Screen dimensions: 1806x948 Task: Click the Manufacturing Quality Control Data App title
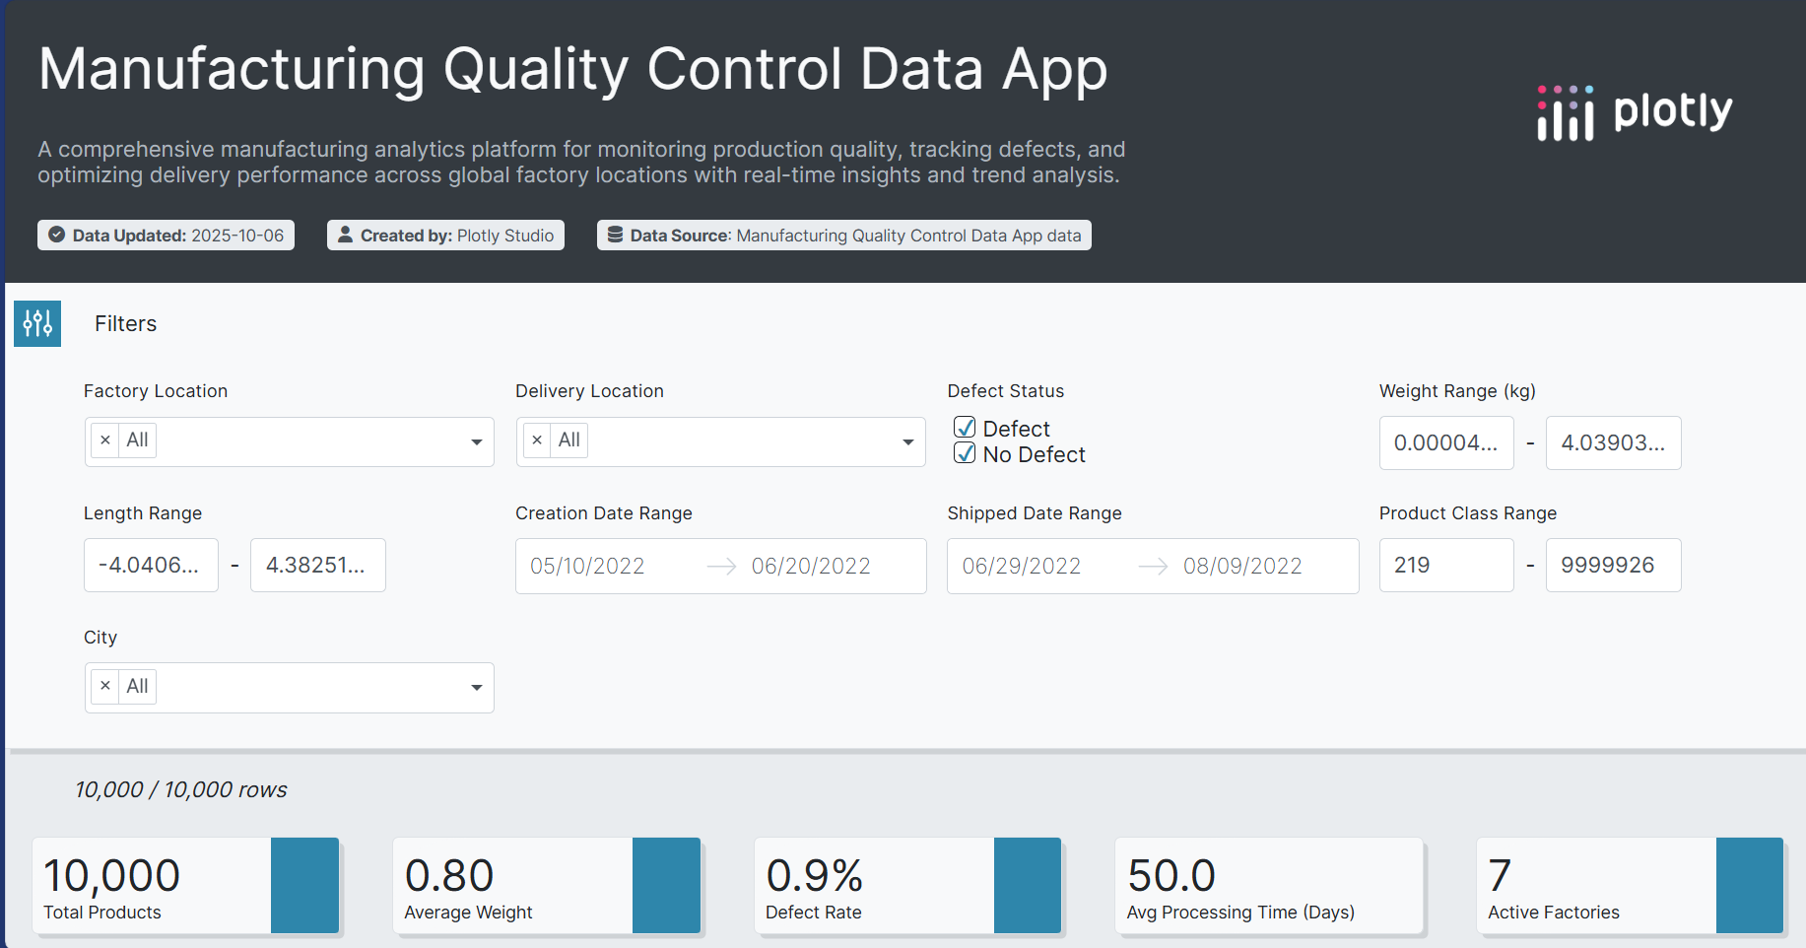point(573,70)
